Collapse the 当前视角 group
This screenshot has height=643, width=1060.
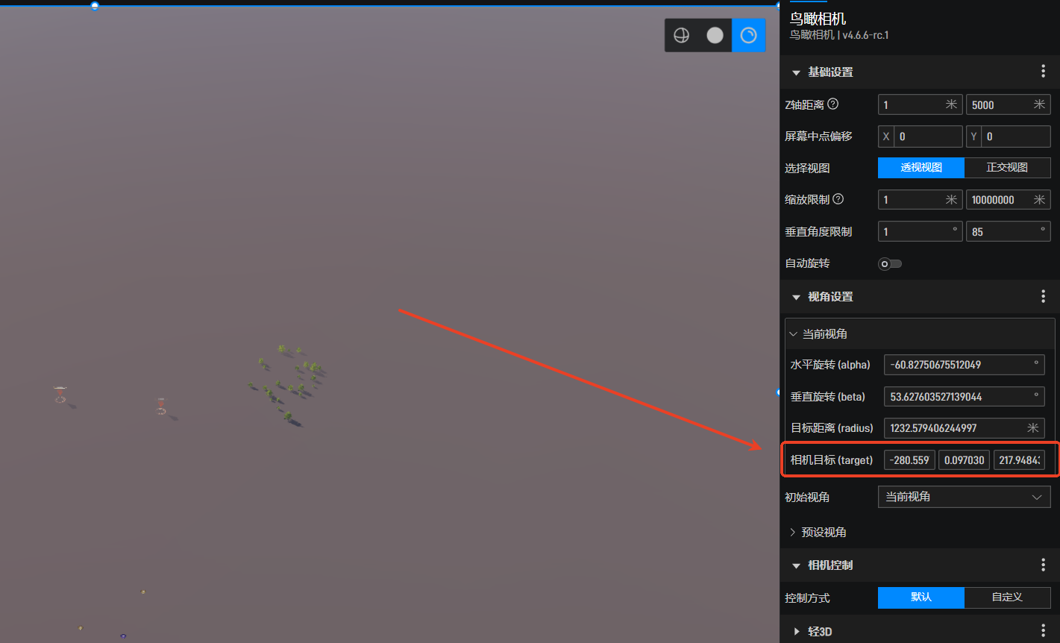click(818, 333)
